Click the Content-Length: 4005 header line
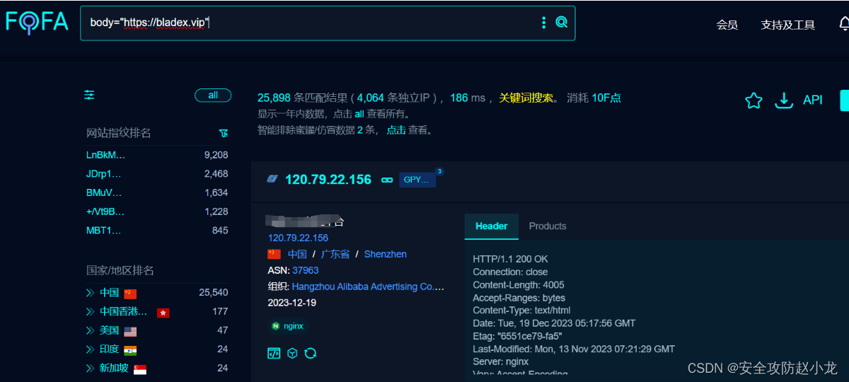The image size is (849, 382). click(x=519, y=285)
